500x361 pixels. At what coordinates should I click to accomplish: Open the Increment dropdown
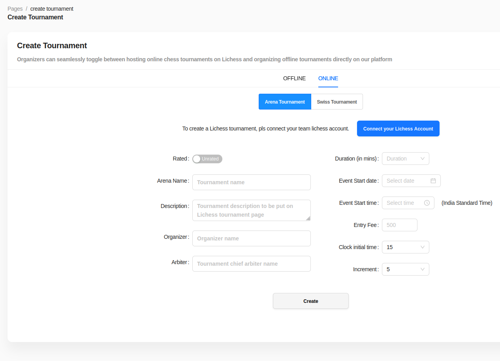point(405,269)
